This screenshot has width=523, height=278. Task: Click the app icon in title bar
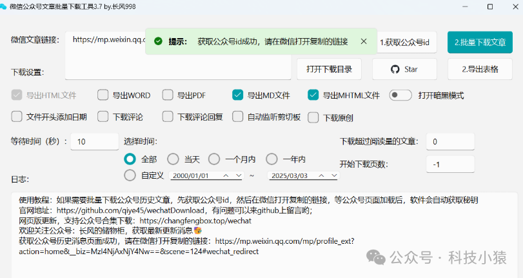(3, 6)
